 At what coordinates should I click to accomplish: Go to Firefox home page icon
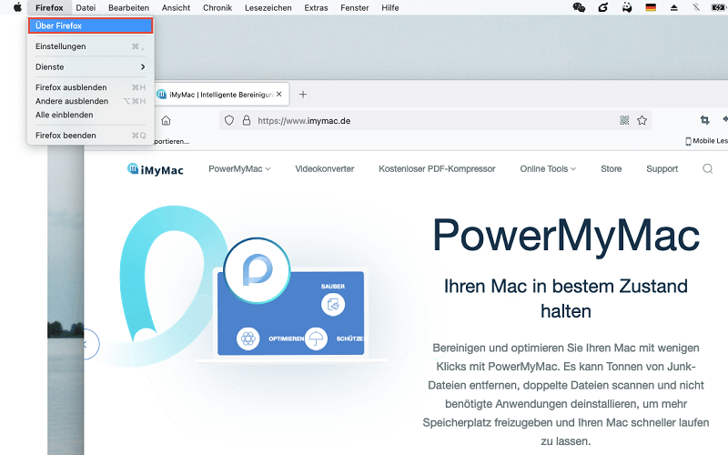(166, 121)
